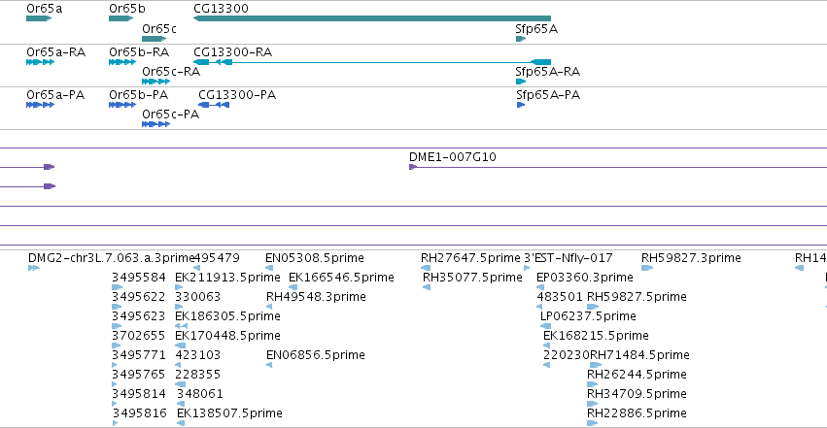The width and height of the screenshot is (827, 428).
Task: Select the RH49548.3prime EST arrow
Action: tap(269, 307)
